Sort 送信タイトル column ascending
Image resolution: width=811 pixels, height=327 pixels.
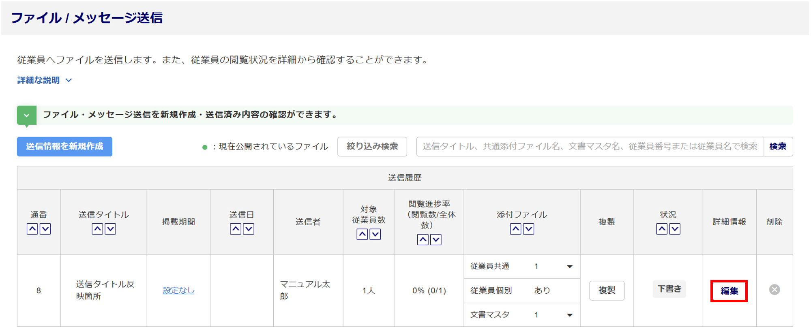click(97, 229)
